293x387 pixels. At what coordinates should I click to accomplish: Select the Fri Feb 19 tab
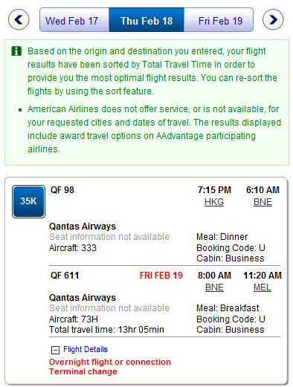pos(219,20)
